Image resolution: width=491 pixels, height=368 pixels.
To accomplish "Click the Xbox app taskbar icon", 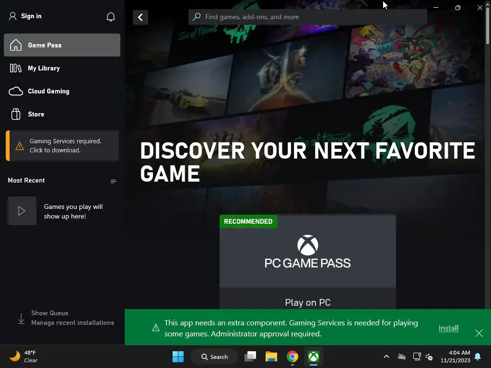I will [x=314, y=356].
